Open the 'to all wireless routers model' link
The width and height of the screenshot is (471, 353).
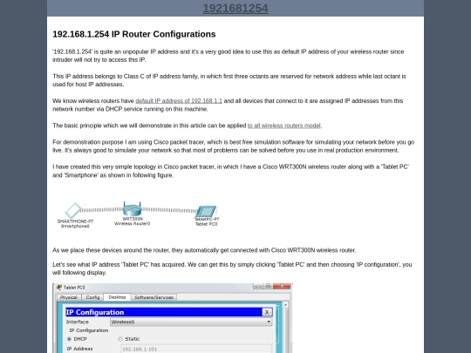pos(283,126)
